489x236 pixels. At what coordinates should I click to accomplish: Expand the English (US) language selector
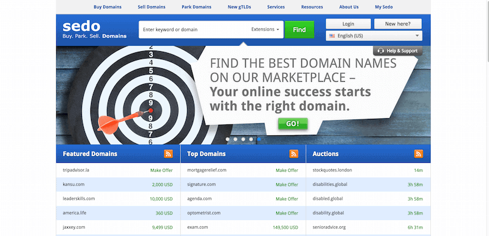(x=374, y=36)
